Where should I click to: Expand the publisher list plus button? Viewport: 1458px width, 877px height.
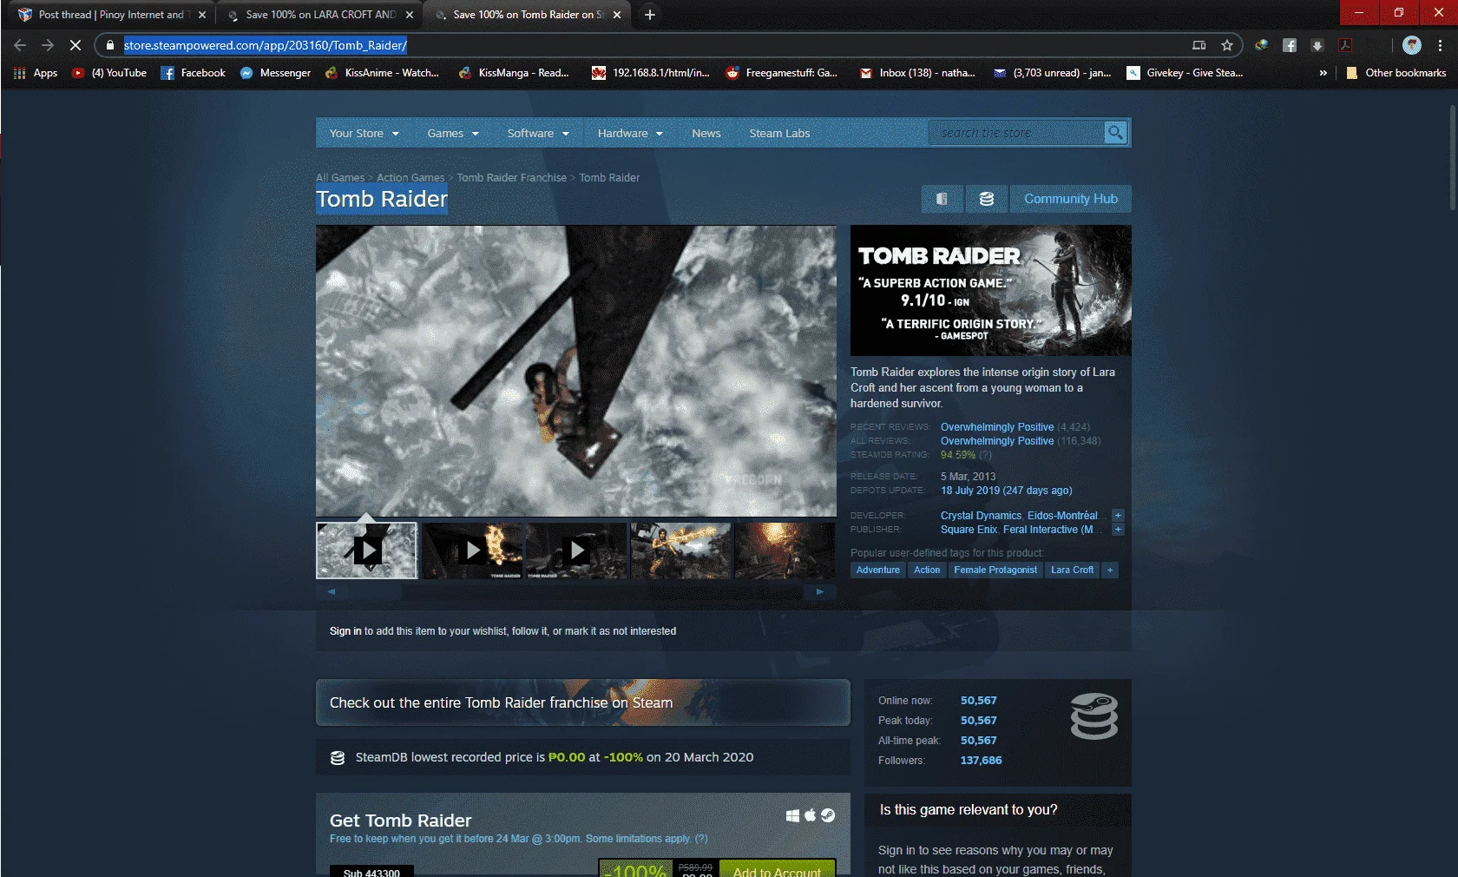click(1118, 530)
